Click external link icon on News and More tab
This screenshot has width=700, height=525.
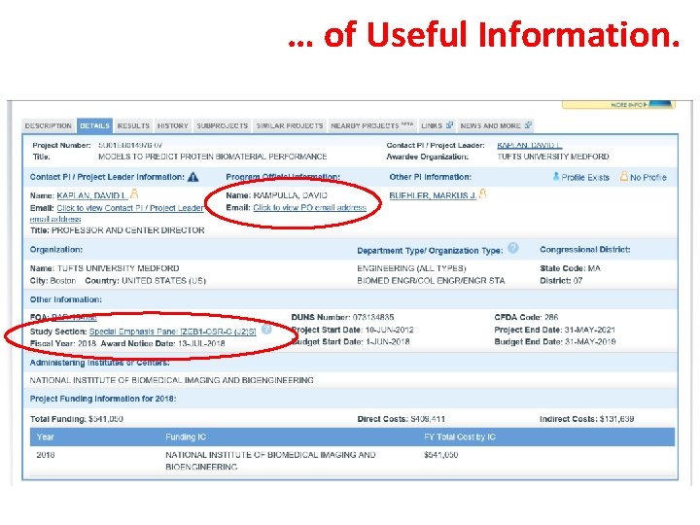tap(528, 125)
